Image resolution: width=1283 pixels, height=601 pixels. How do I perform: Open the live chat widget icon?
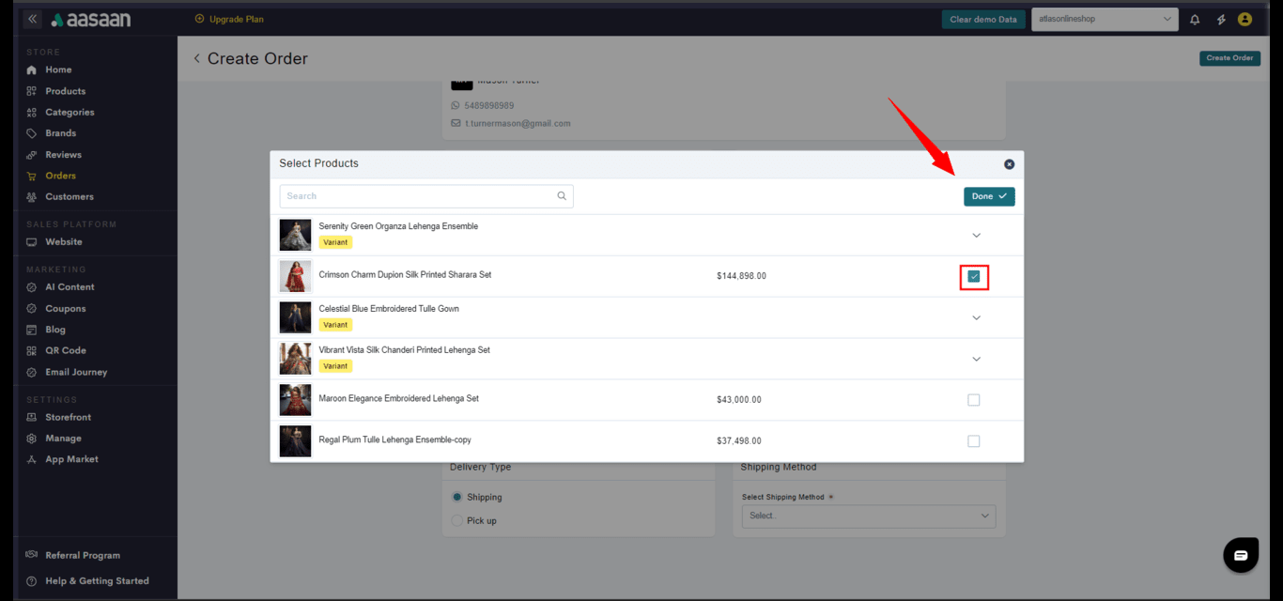pos(1240,555)
